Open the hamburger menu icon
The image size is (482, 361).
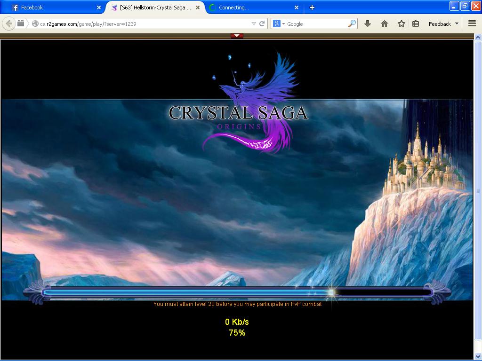click(x=472, y=24)
